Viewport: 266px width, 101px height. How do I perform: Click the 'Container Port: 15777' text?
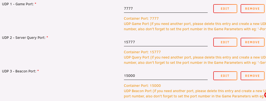(x=142, y=52)
